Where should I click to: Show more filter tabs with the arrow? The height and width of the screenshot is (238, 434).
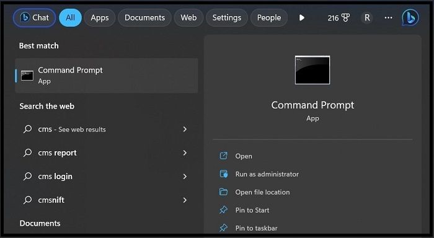302,18
